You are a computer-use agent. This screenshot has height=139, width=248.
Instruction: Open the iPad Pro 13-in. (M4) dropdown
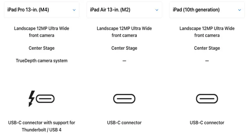point(41,10)
